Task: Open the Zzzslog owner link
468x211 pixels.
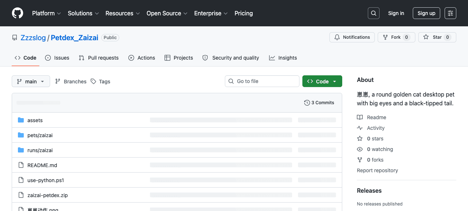Action: click(33, 38)
